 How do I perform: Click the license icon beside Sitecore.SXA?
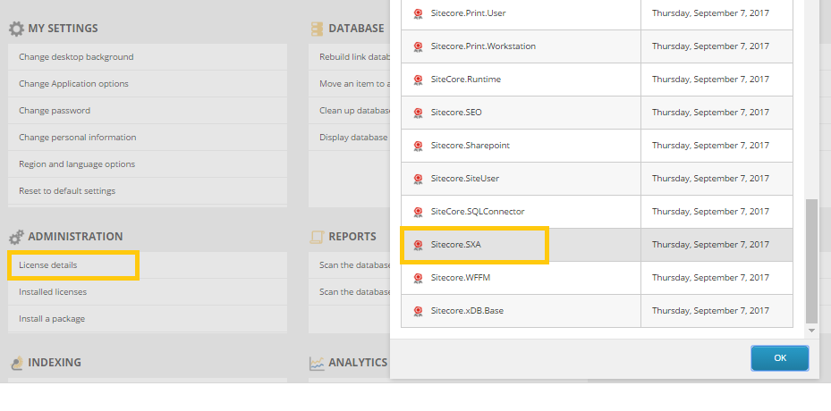click(418, 245)
